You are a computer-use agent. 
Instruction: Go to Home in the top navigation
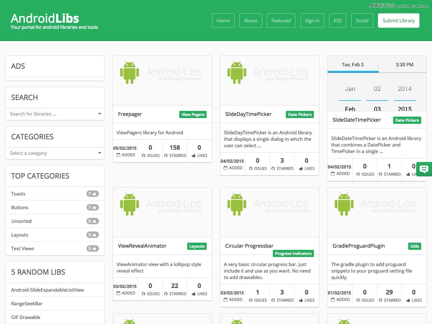tap(223, 21)
